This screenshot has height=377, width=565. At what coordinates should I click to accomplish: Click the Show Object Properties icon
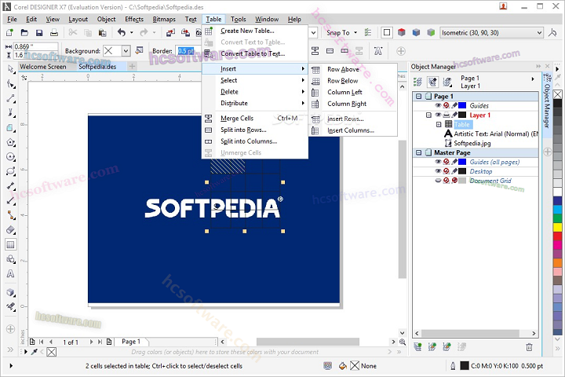417,82
